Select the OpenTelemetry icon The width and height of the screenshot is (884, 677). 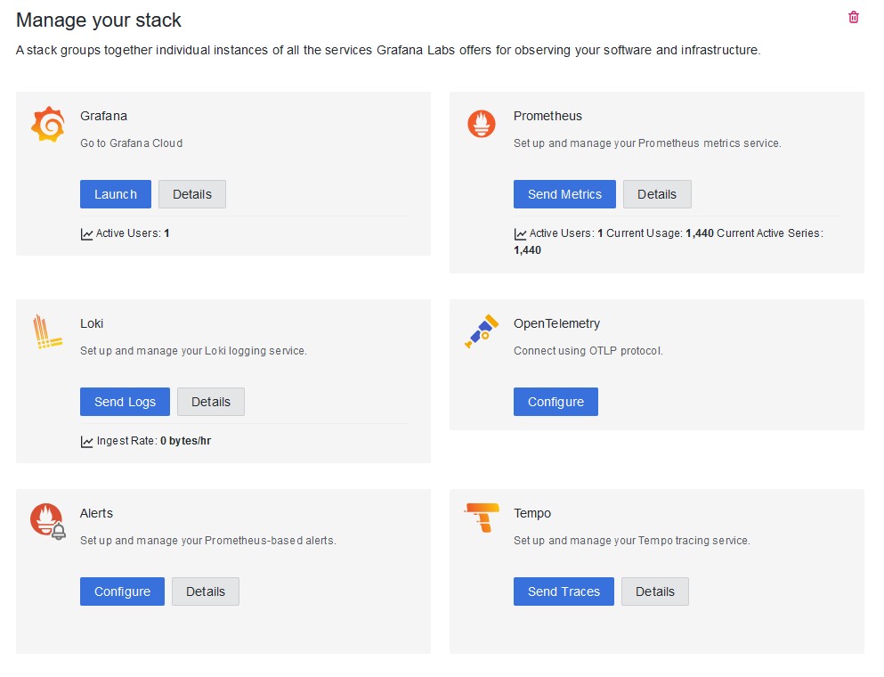click(481, 330)
